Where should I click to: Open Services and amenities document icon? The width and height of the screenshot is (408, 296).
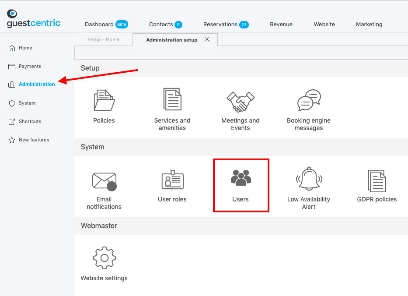pos(172,99)
